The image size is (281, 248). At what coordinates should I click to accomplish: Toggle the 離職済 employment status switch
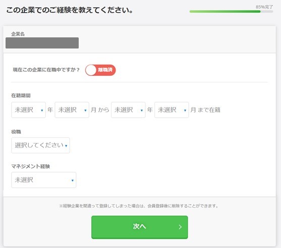(100, 70)
